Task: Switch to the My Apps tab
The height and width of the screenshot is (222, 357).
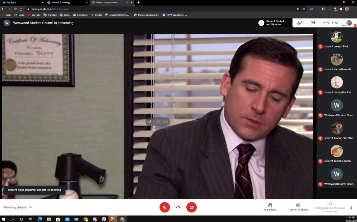Action: click(22, 3)
